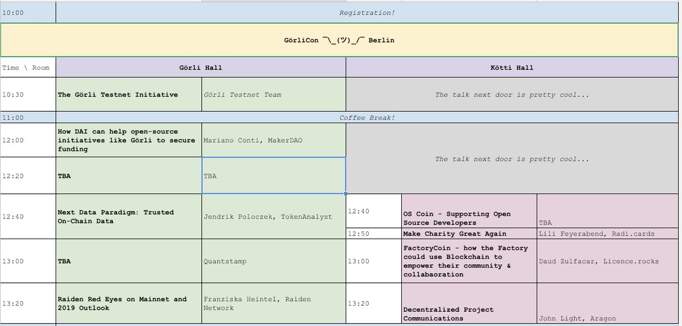This screenshot has height=326, width=682.
Task: Click the 13:20 time cell in Görli Hall
Action: pos(28,303)
